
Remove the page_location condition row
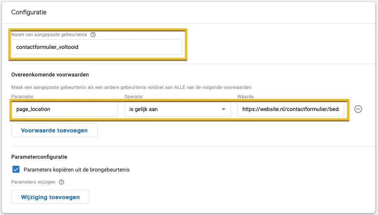(x=358, y=109)
